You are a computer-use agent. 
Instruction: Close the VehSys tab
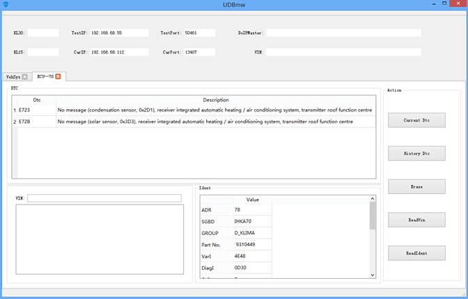25,77
